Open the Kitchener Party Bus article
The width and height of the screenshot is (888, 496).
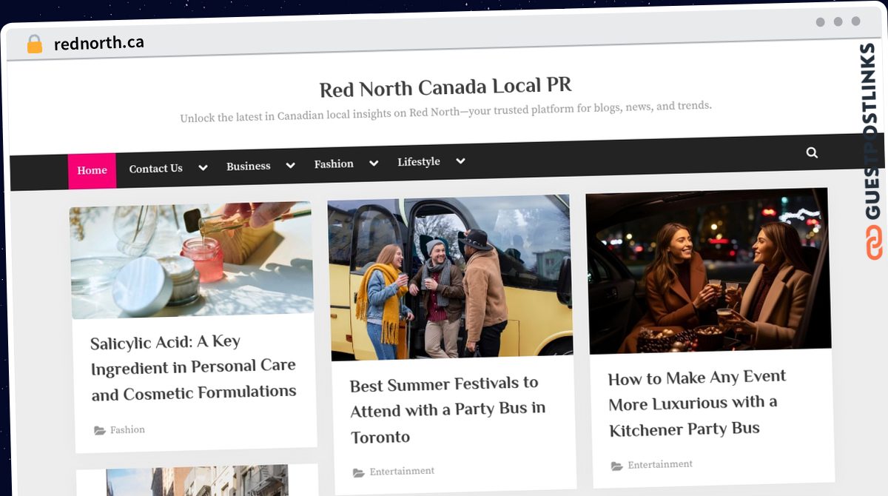[x=697, y=403]
